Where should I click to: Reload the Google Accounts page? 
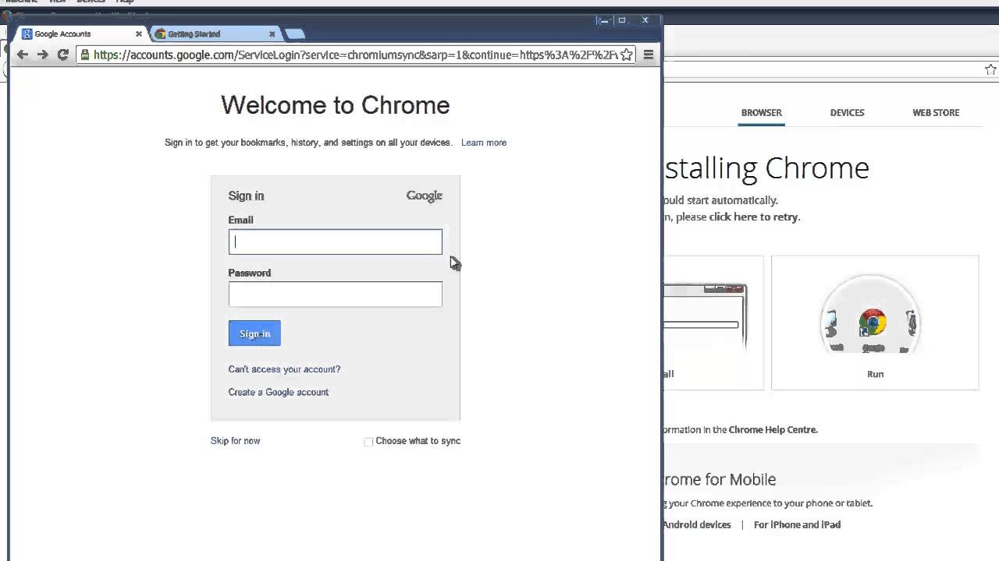coord(63,55)
